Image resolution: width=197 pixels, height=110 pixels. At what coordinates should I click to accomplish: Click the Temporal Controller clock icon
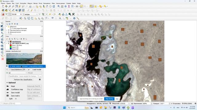pos(50,6)
